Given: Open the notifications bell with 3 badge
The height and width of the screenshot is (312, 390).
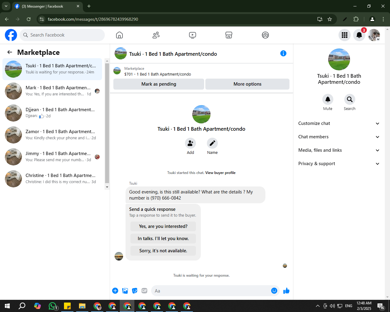Looking at the screenshot, I should click(x=359, y=35).
